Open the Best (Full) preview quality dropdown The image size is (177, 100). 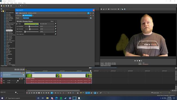(x=114, y=9)
